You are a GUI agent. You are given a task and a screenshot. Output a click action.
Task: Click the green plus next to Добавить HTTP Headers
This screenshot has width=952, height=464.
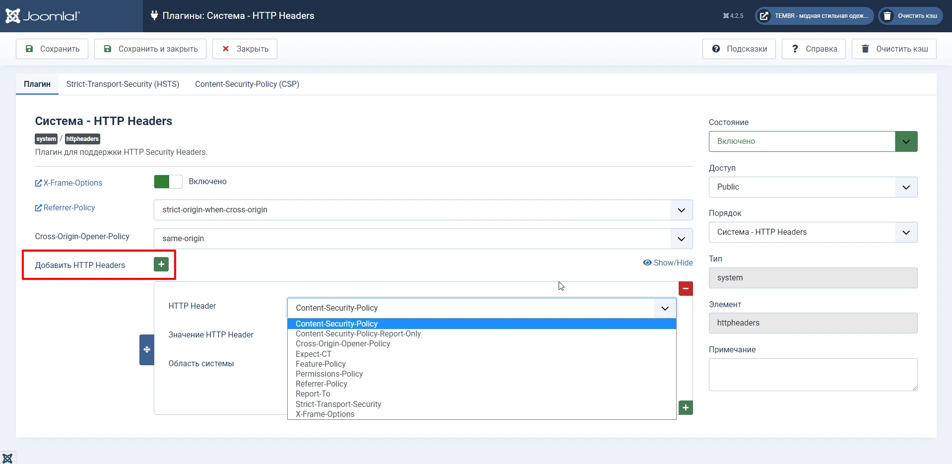(161, 265)
